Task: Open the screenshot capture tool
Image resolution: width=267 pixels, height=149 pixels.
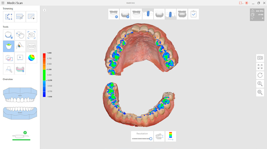Action: (x=31, y=35)
